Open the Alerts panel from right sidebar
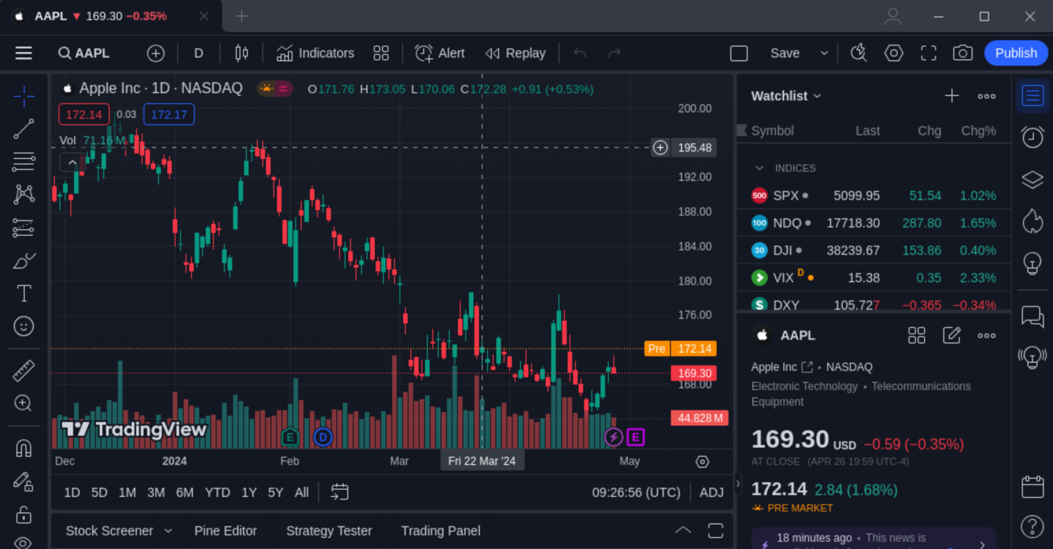This screenshot has height=549, width=1053. (x=1032, y=137)
